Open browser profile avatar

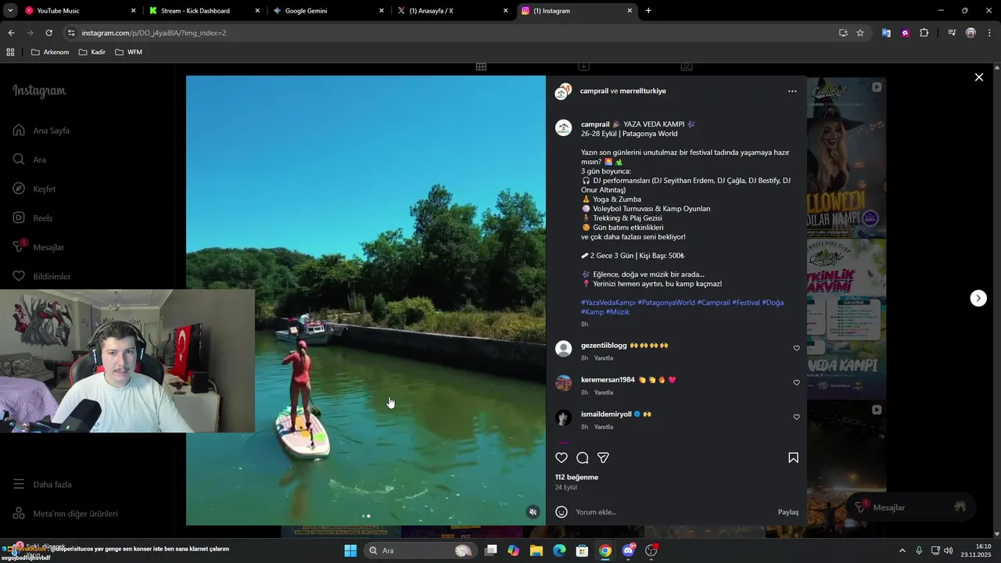click(x=971, y=33)
